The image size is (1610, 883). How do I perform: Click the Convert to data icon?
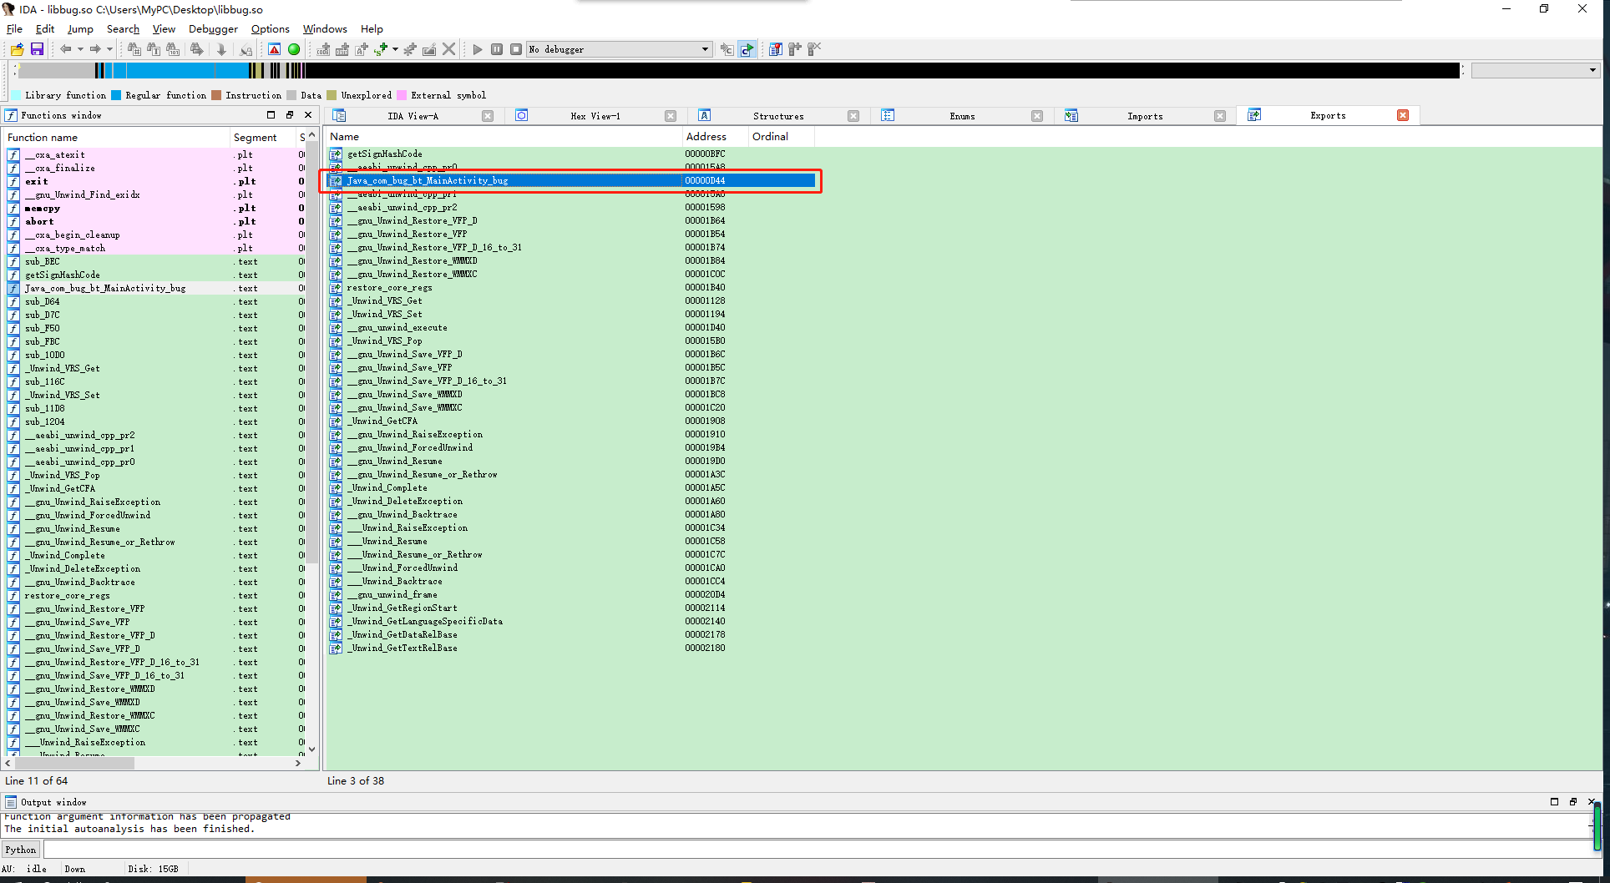click(342, 49)
